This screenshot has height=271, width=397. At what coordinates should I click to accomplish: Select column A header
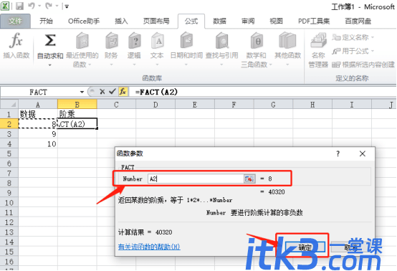[38, 105]
